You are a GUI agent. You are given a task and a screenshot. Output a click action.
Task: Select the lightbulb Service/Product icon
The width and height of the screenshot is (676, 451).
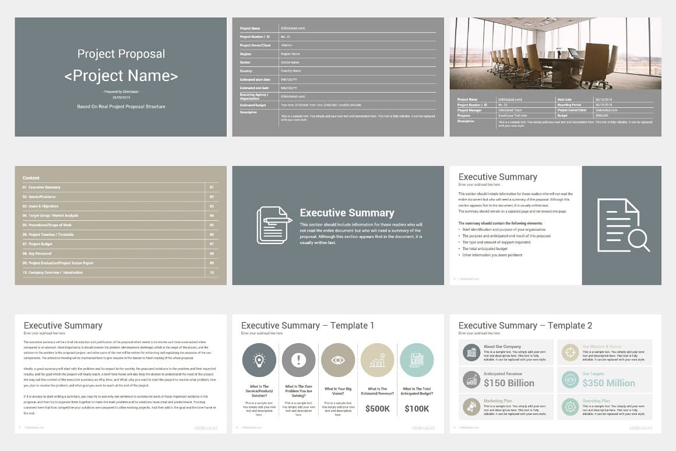coord(259,360)
